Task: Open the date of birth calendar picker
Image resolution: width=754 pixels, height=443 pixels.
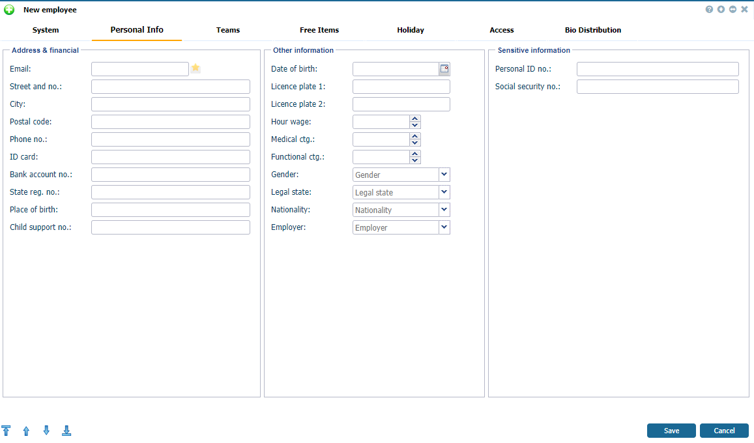Action: tap(444, 68)
